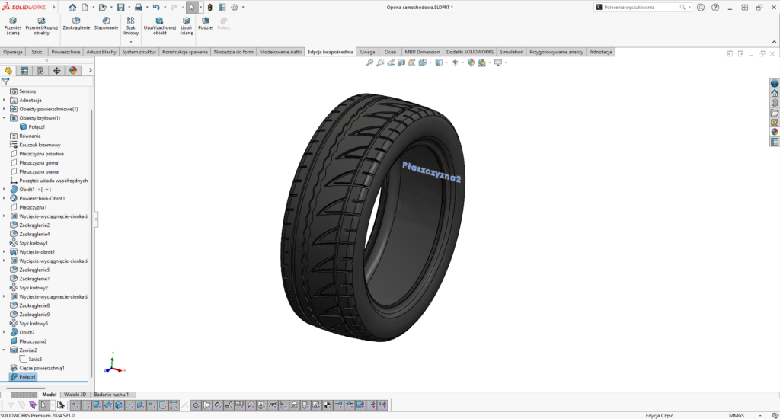Open Usuń/zachowaj obiekt tool
The width and height of the screenshot is (780, 419).
coord(160,25)
